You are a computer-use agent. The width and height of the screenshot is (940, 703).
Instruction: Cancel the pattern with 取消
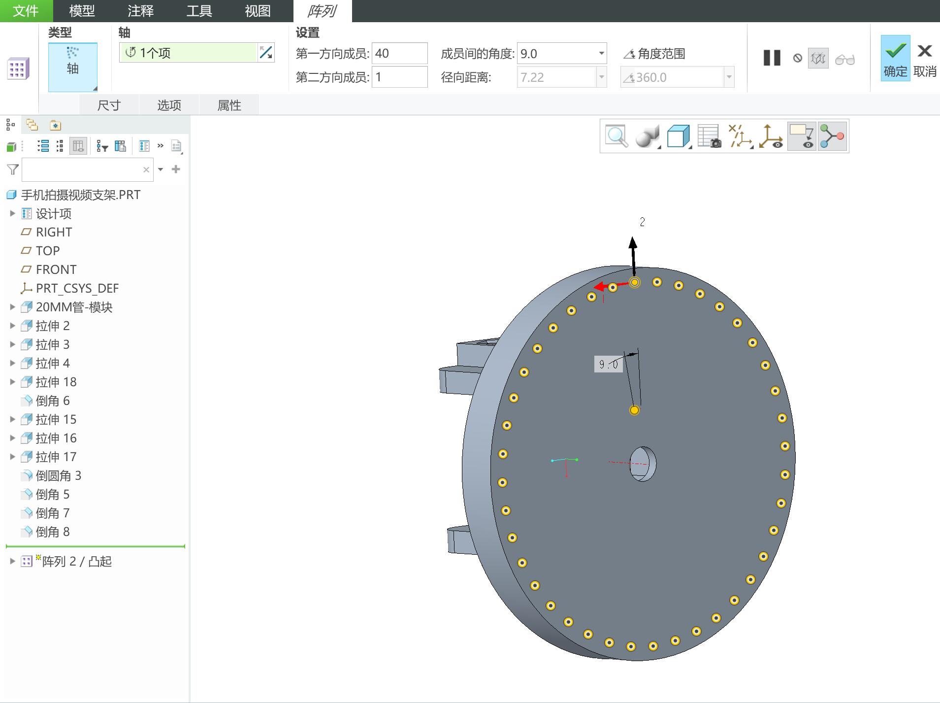point(925,58)
